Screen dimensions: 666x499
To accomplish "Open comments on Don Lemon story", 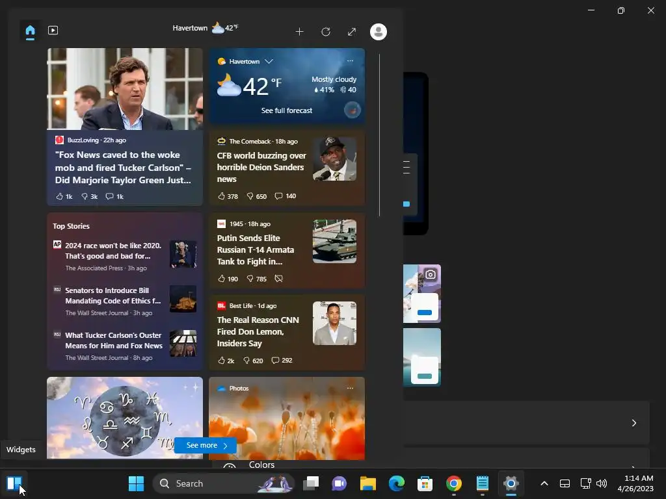I will pyautogui.click(x=282, y=361).
